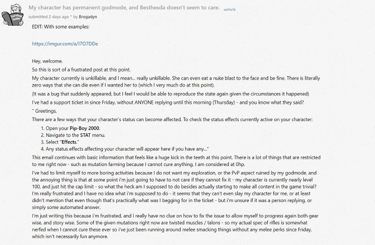The image size is (375, 245).
Task: Click the word 'submitted' under title
Action: pyautogui.click(x=38, y=17)
